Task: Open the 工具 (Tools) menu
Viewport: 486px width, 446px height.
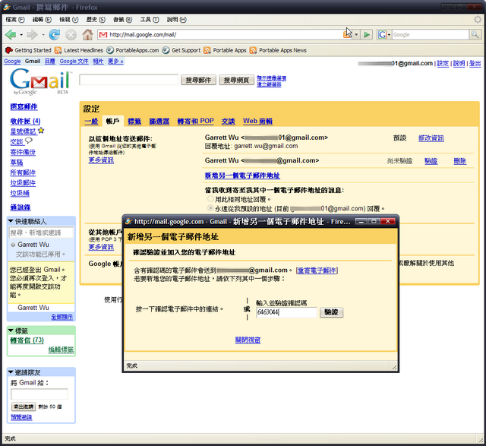Action: tap(150, 20)
